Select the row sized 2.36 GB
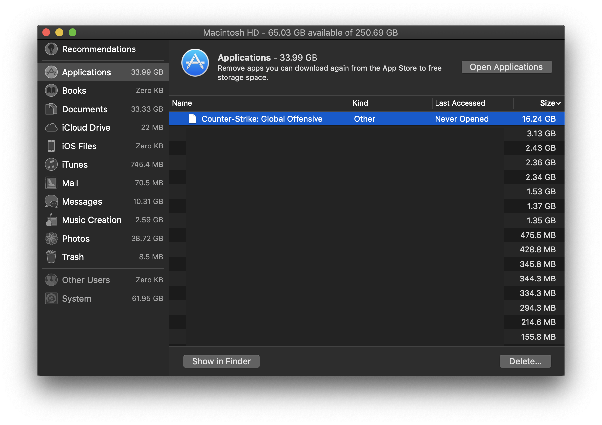602x425 pixels. click(367, 162)
